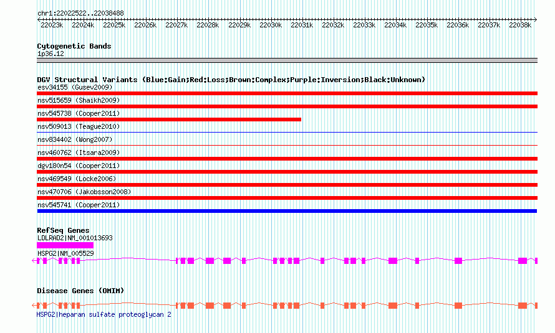The width and height of the screenshot is (555, 333).
Task: Click the nsv545738 (Cooper2011) partial red bar
Action: [169, 120]
